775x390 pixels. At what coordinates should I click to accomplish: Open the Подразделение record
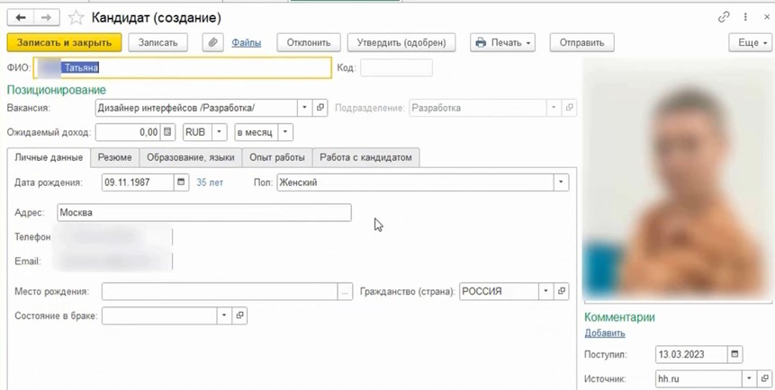[570, 108]
